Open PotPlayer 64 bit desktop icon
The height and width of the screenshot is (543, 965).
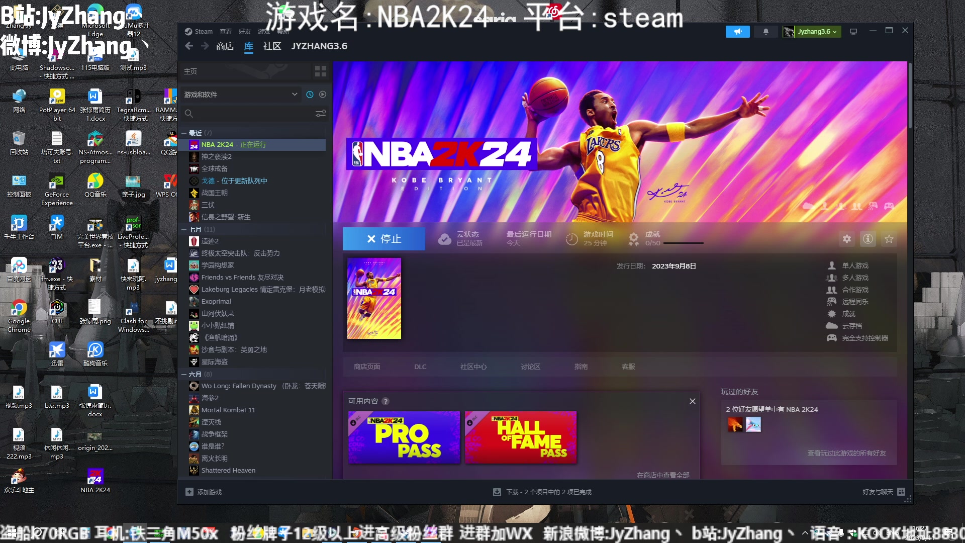click(x=57, y=106)
